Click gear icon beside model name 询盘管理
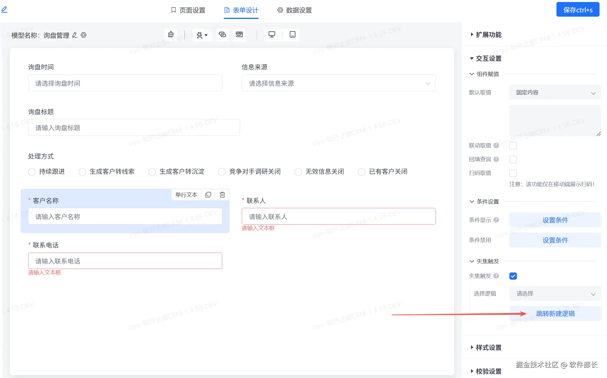This screenshot has height=378, width=607. pos(84,35)
